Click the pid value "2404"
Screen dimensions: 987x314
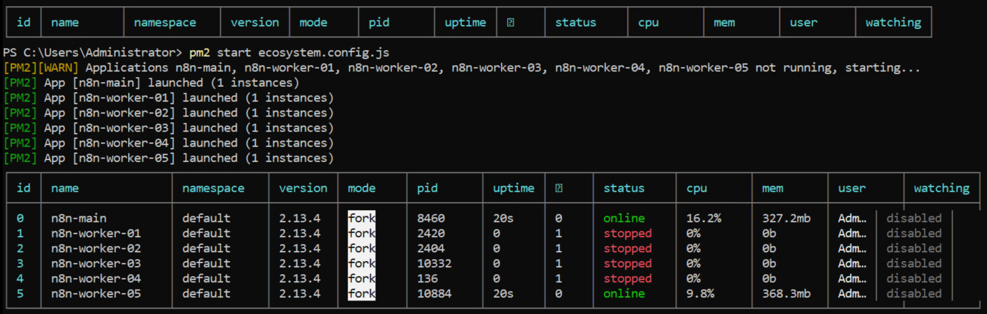430,248
